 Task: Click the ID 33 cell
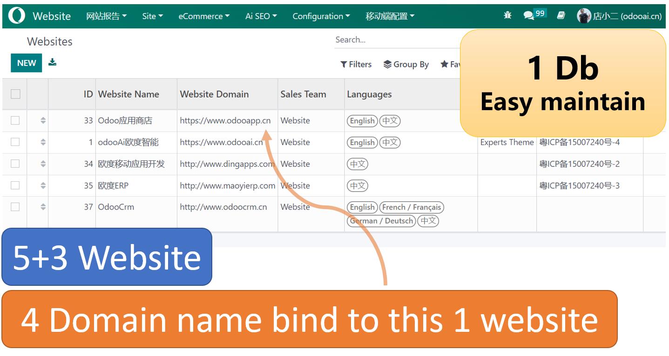pos(88,120)
